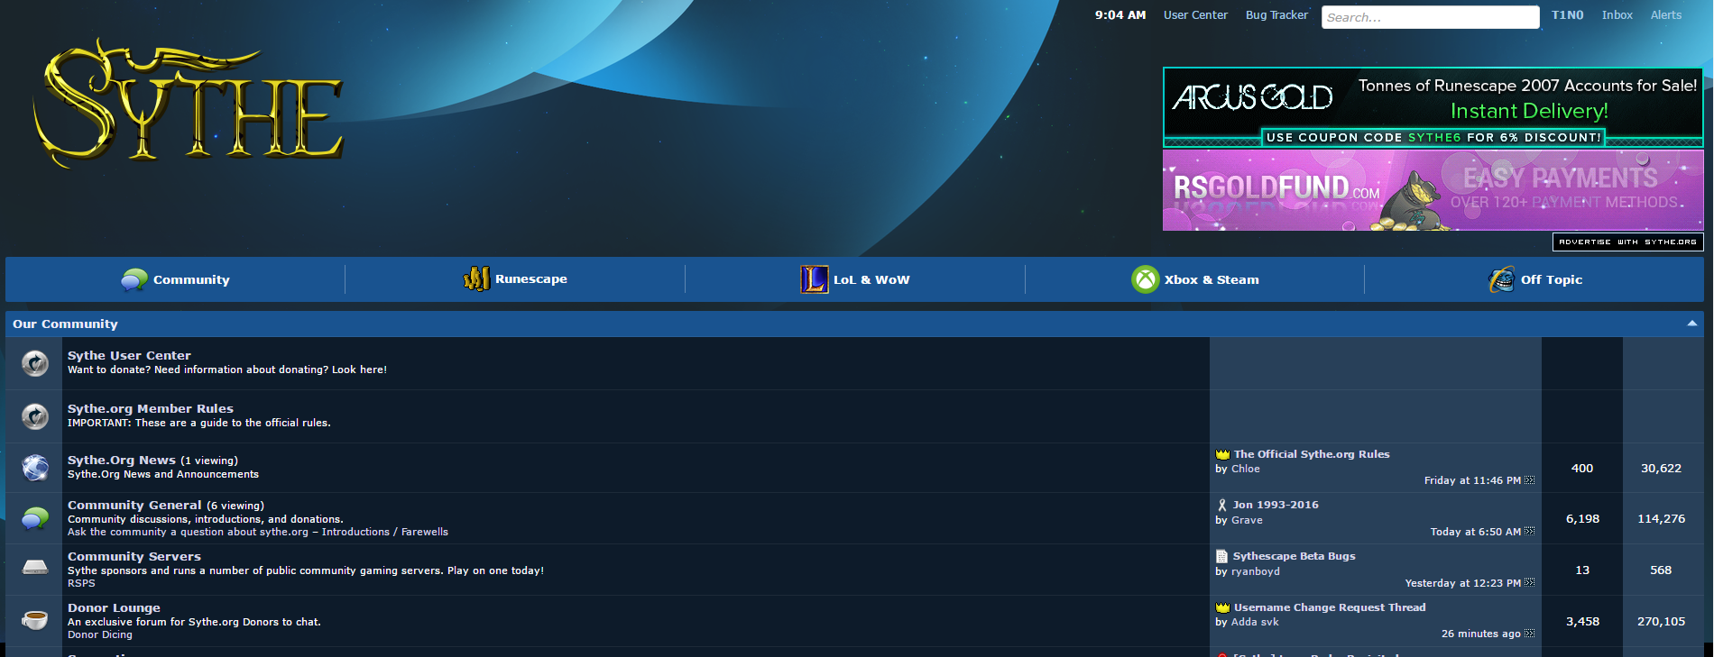Open the Sythe User Center forum
This screenshot has height=657, width=1714.
129,355
